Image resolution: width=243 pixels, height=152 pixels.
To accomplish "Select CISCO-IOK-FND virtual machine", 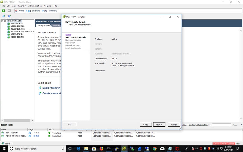I will 18,26.
